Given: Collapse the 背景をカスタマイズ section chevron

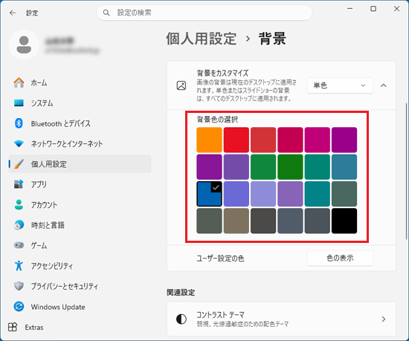Looking at the screenshot, I should pos(384,85).
